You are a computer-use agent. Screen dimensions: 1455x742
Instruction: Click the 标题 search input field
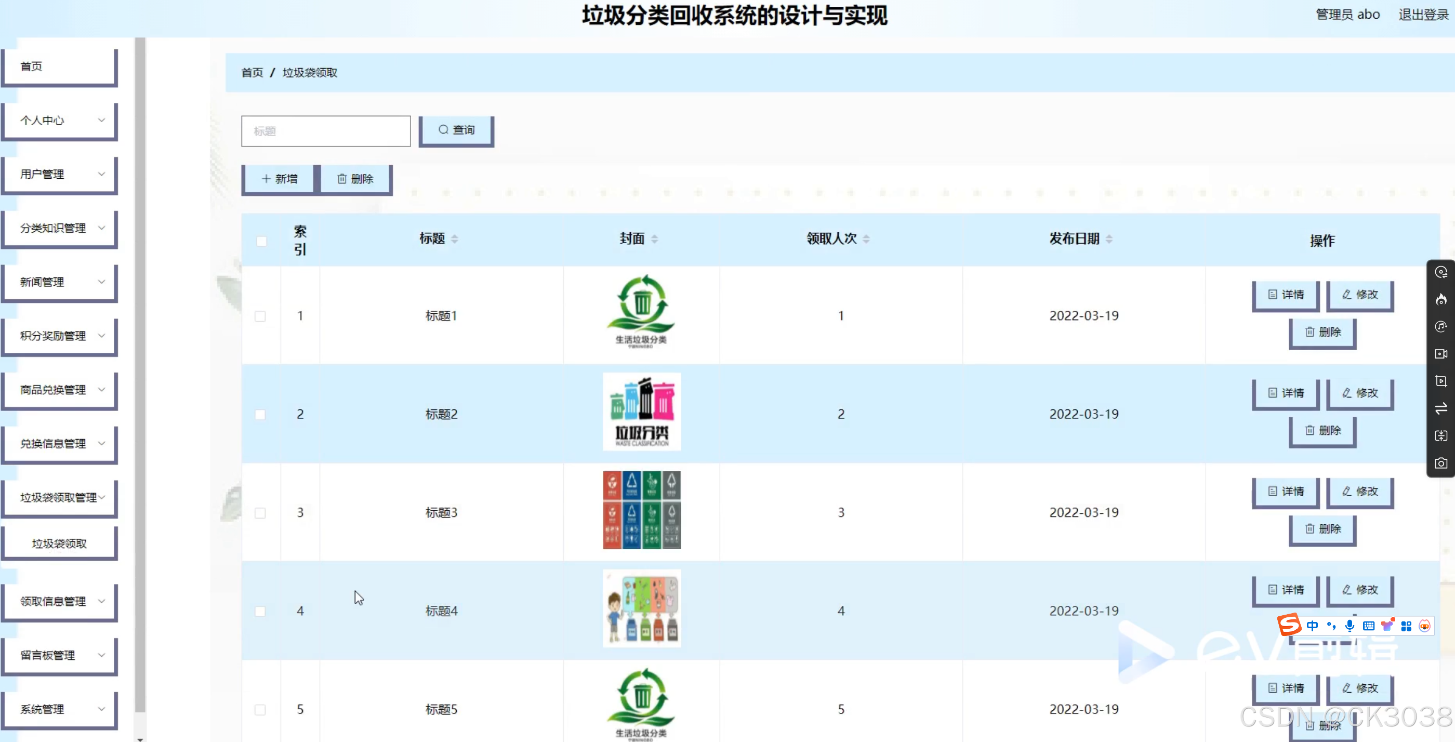coord(326,131)
